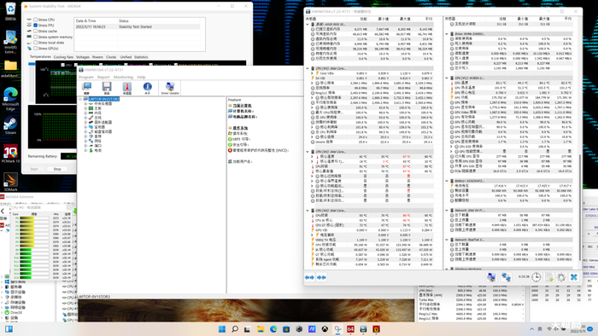
Task: Open the Report menu in HWiNFO
Action: (103, 78)
